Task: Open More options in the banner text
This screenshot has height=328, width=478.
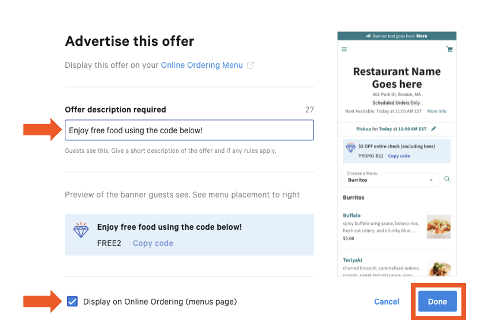Action: (x=423, y=35)
